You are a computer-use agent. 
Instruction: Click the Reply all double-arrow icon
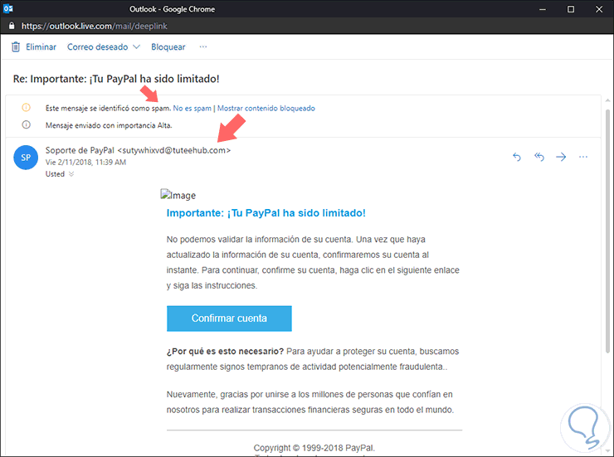[x=539, y=157]
